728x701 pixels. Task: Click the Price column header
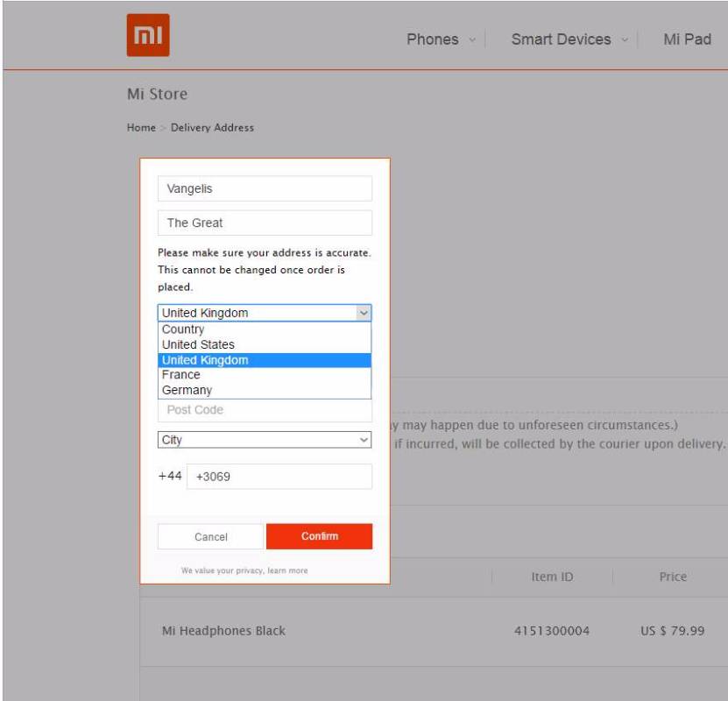pyautogui.click(x=673, y=577)
